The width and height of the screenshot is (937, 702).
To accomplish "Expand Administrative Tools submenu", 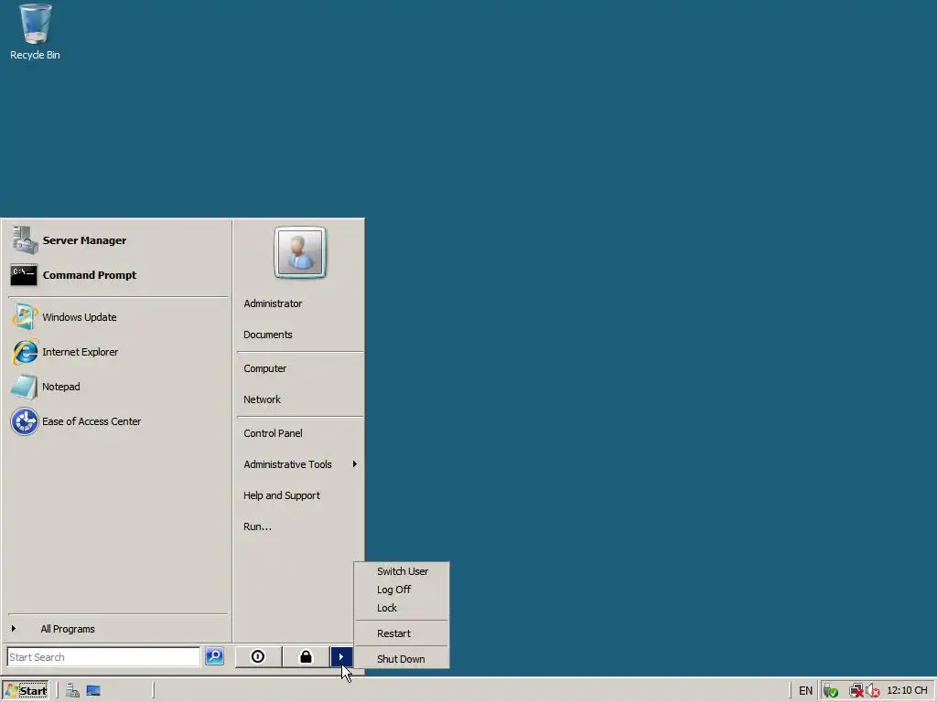I will [300, 464].
